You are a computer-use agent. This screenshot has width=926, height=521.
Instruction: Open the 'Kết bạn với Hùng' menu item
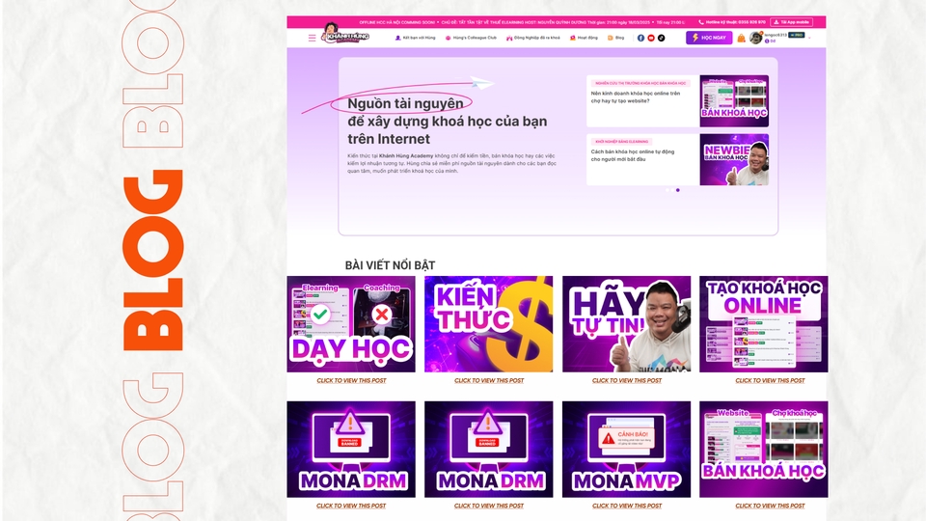coord(415,38)
